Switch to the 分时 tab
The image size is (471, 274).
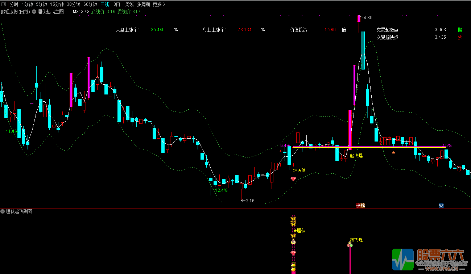[x=14, y=4]
